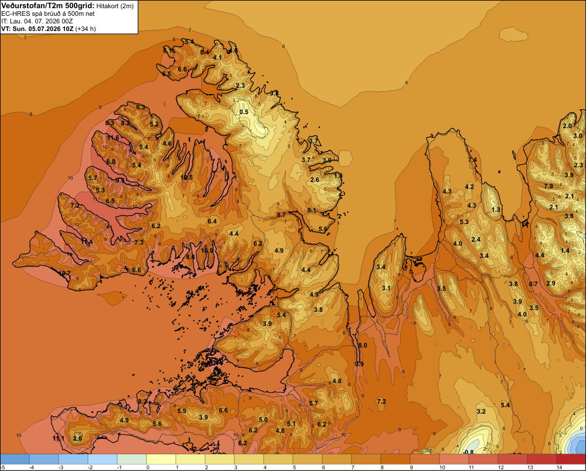The height and width of the screenshot is (471, 586).
Task: Click the temperature value '10.5' on the map
Action: 186,177
